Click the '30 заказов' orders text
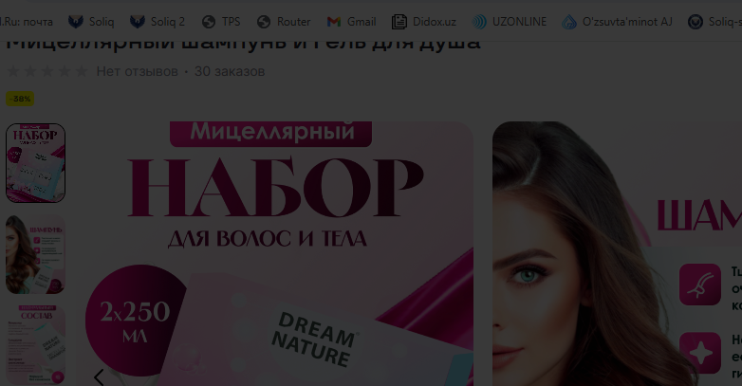This screenshot has height=386, width=742. pos(230,71)
